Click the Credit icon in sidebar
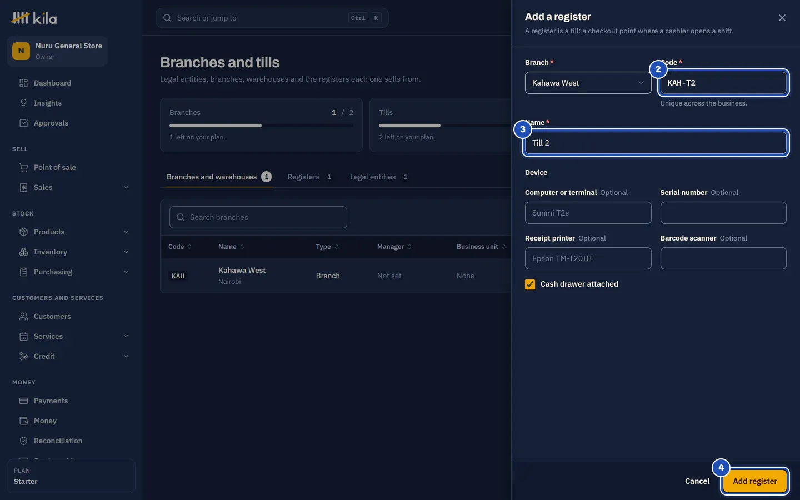 coord(23,357)
